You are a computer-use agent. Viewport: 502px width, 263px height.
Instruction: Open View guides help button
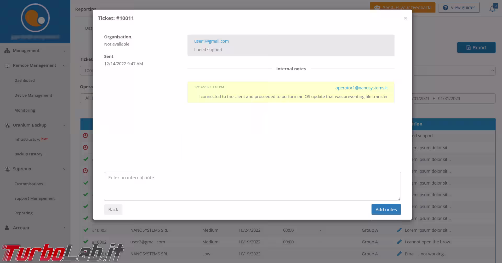pos(459,8)
